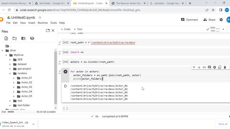
Task: Select the Actor_04 folder
Action: coord(27,92)
